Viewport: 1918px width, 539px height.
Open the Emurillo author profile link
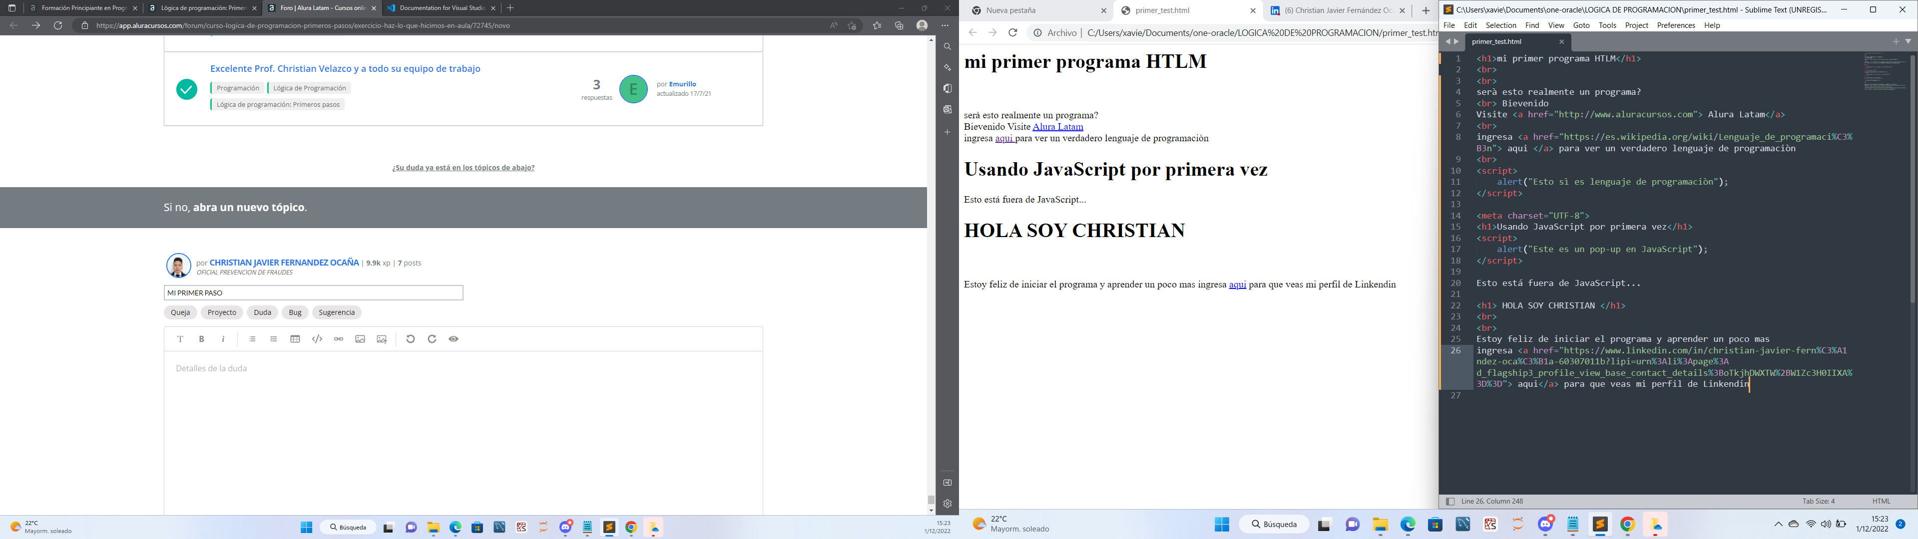pyautogui.click(x=683, y=84)
